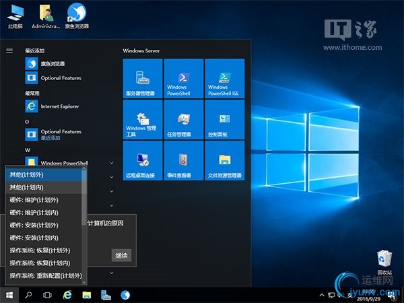Open the 远程桌面连接 tile
Screen dimensions: 404x303
tap(143, 160)
